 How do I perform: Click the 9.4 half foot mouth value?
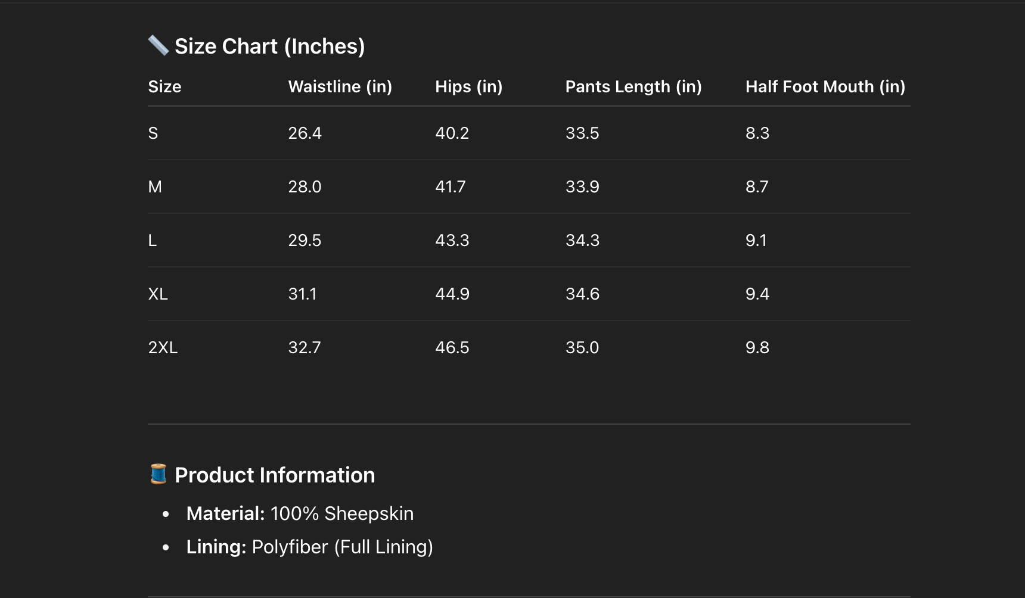click(757, 294)
